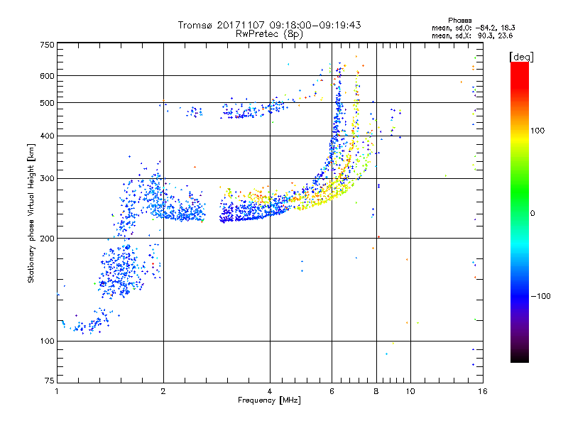Click the y-axis '200' tick label

[x=47, y=239]
